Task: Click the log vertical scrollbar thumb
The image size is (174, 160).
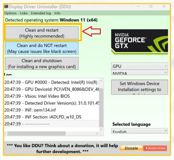Action: click(x=101, y=107)
